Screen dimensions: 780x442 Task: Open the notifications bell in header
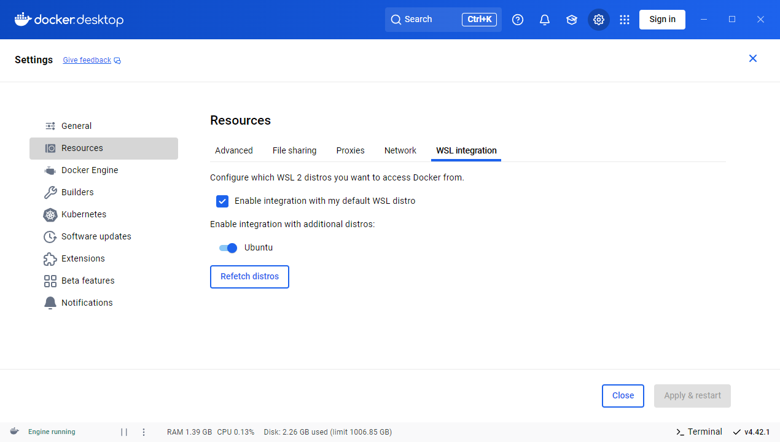coord(545,20)
